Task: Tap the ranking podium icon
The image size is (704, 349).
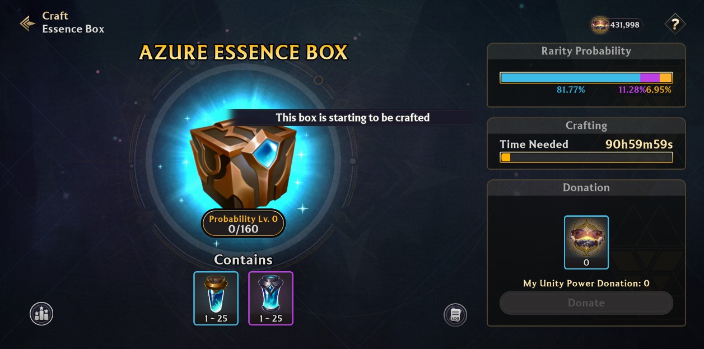Action: (41, 314)
